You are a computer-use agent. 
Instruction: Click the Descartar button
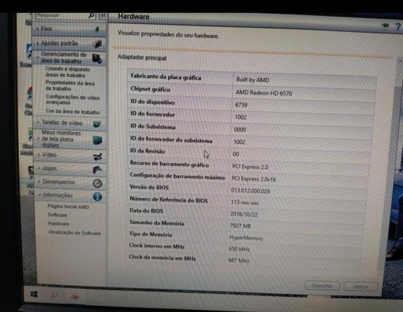pos(322,286)
